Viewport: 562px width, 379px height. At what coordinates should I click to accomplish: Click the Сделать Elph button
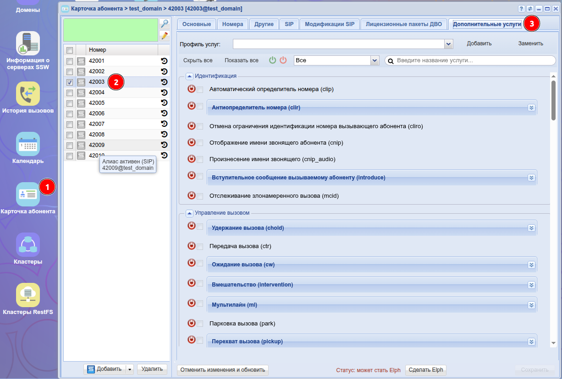coord(425,370)
